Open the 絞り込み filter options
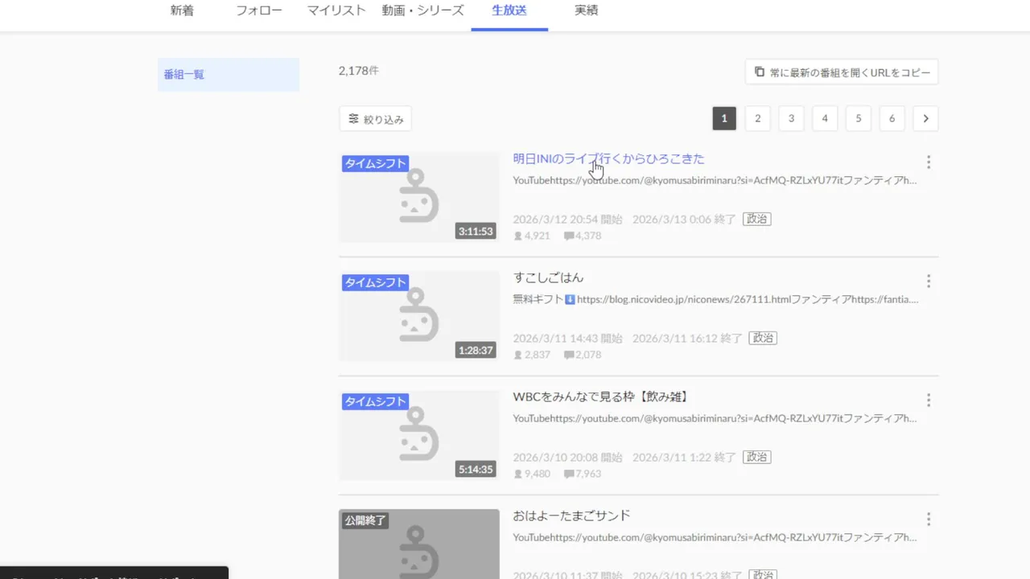 tap(376, 119)
